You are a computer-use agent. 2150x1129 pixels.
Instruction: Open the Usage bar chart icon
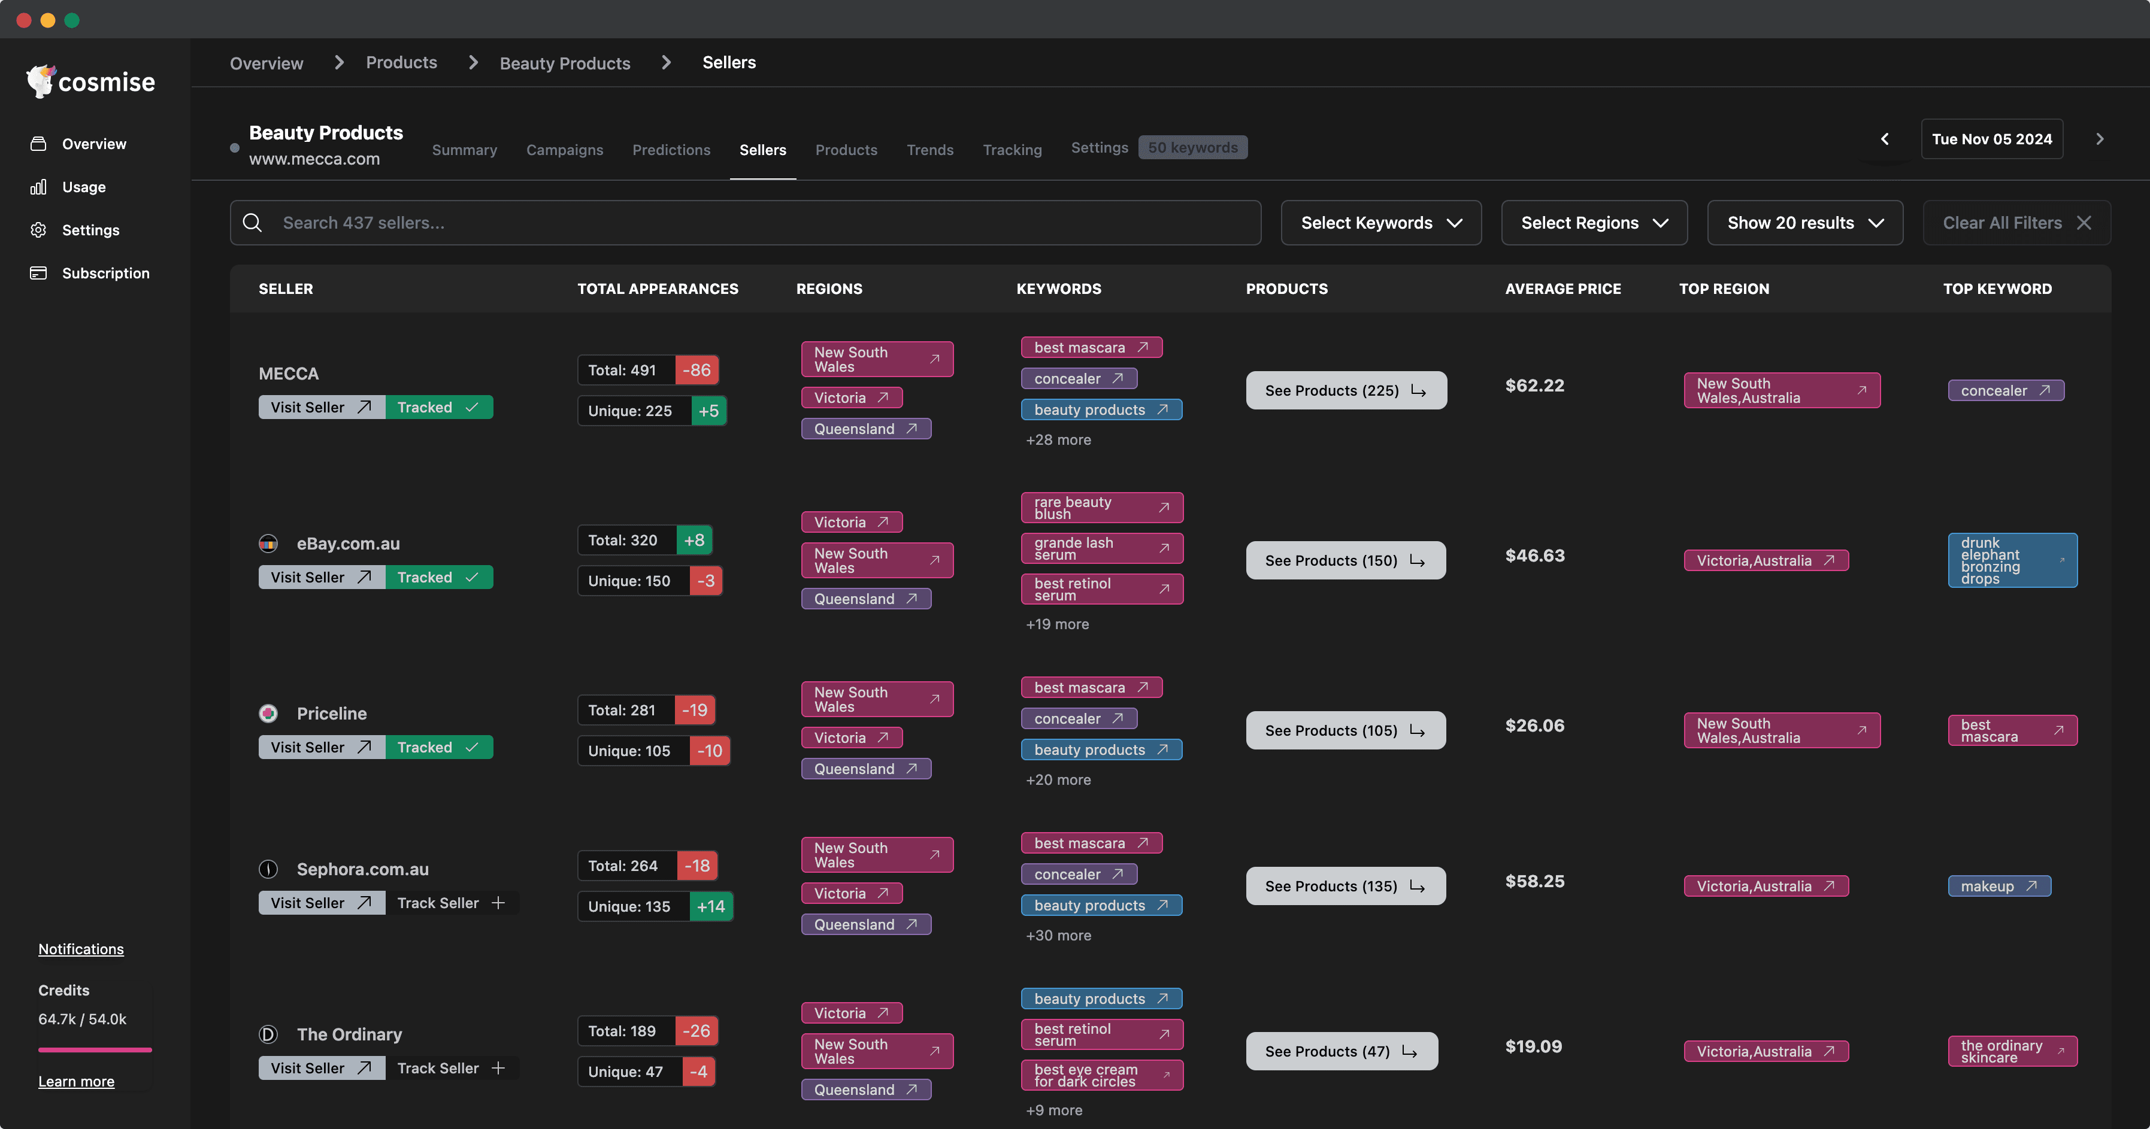point(38,187)
